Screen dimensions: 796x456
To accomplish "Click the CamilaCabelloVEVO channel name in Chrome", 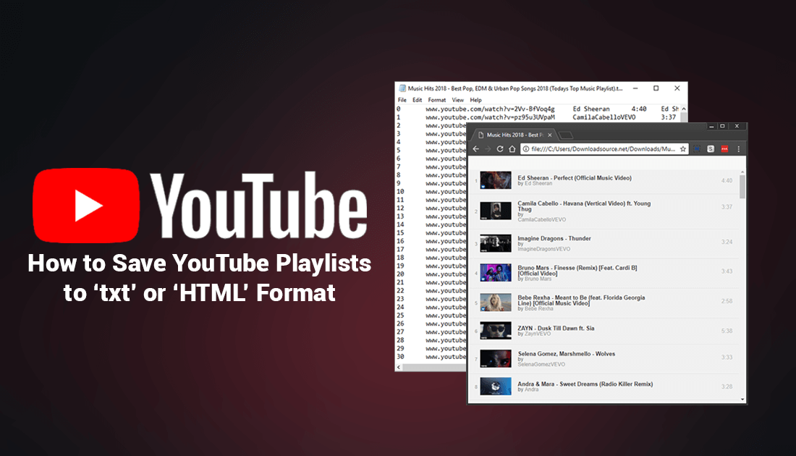I will (542, 219).
